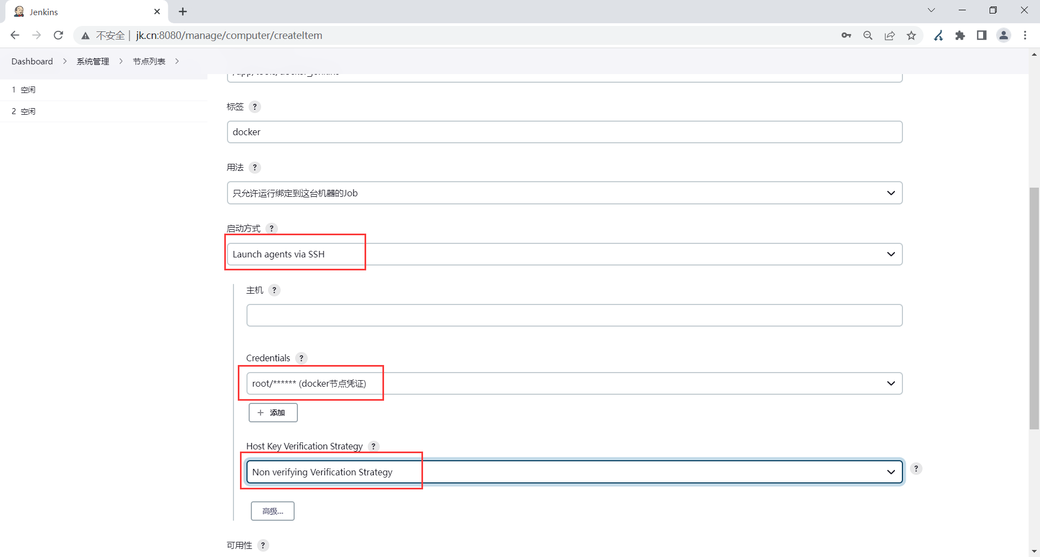1040x557 pixels.
Task: Click help icon next to 用法
Action: (x=255, y=168)
